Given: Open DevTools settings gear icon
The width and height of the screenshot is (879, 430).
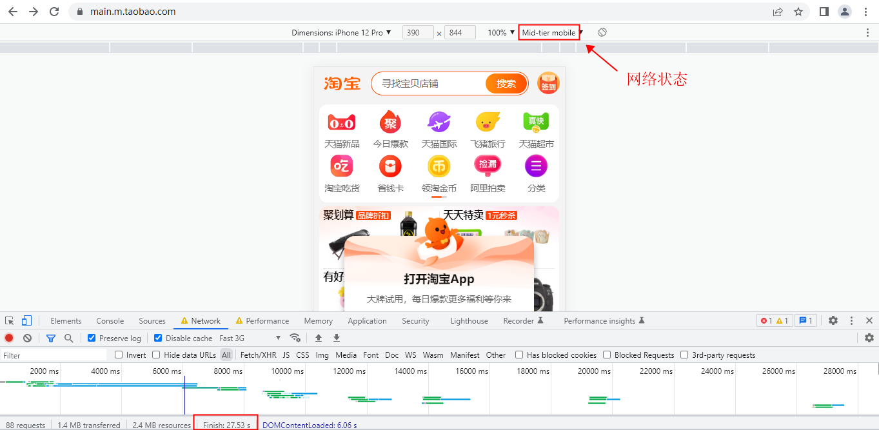Looking at the screenshot, I should pyautogui.click(x=833, y=320).
